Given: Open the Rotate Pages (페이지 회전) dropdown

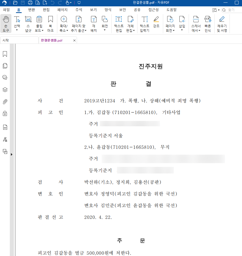Looking at the screenshot, I should point(170,24).
